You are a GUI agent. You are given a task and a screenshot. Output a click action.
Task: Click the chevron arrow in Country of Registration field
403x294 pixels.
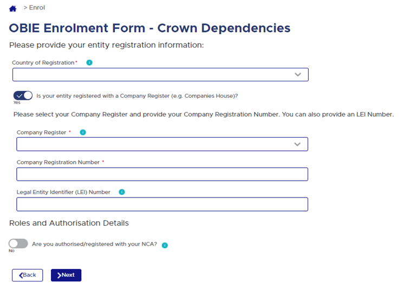click(297, 75)
